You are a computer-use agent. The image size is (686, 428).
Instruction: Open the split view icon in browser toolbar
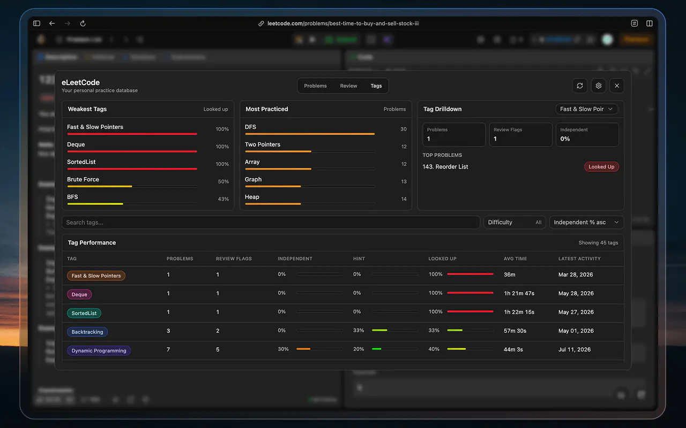pos(650,24)
